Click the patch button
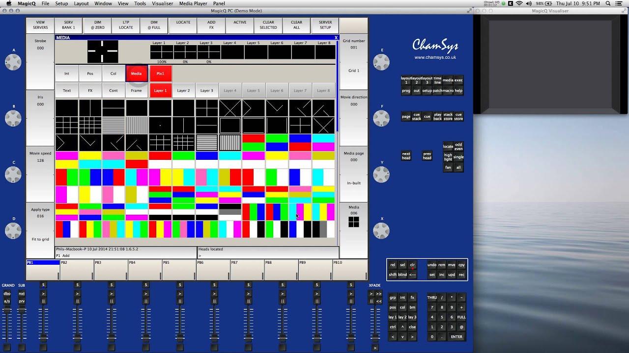Image resolution: width=629 pixels, height=353 pixels. point(437,91)
